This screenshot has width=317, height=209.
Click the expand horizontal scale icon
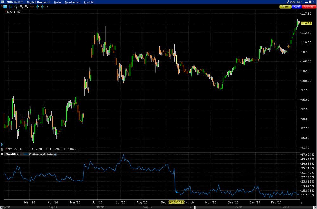click(37, 7)
